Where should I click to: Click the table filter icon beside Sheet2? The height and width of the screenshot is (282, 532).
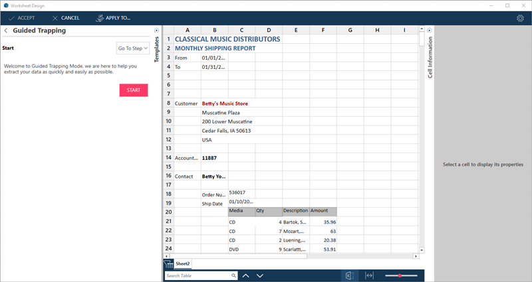(x=168, y=264)
